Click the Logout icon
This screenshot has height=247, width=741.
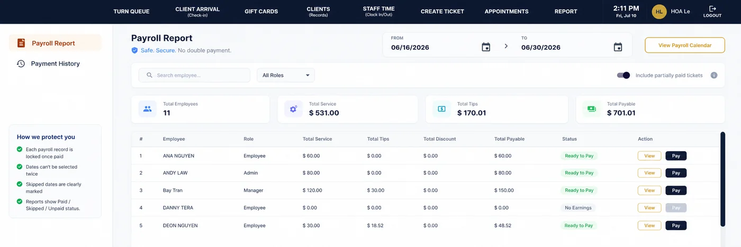[712, 9]
